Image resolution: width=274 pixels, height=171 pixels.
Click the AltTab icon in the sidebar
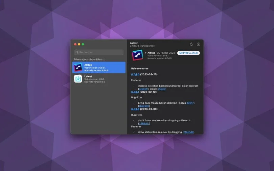point(78,67)
